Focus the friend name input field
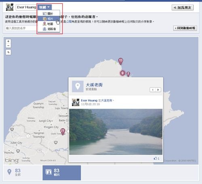The image size is (202, 184). click(21, 28)
